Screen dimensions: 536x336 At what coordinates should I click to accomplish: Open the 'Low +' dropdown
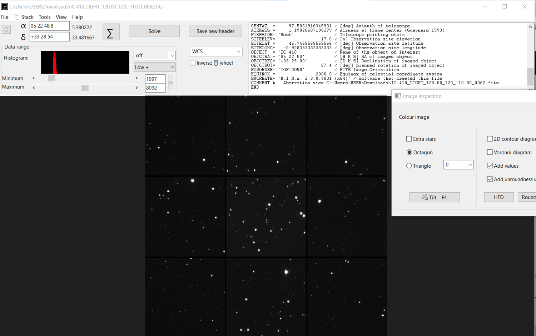click(154, 67)
